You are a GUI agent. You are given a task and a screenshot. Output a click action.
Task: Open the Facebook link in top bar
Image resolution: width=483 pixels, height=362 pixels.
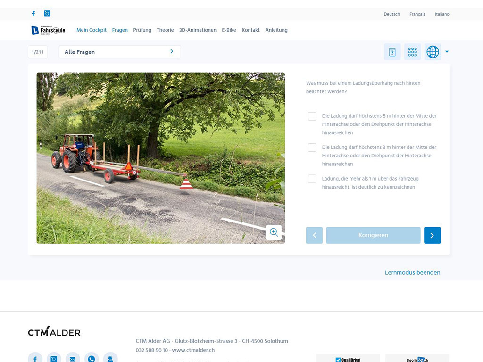33,14
